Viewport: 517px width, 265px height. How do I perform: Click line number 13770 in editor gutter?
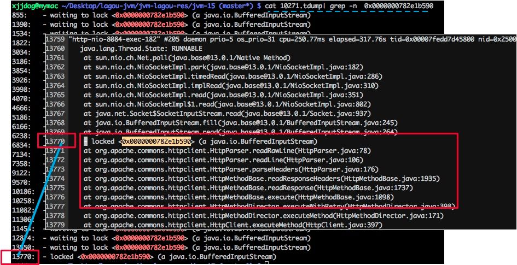(55, 142)
